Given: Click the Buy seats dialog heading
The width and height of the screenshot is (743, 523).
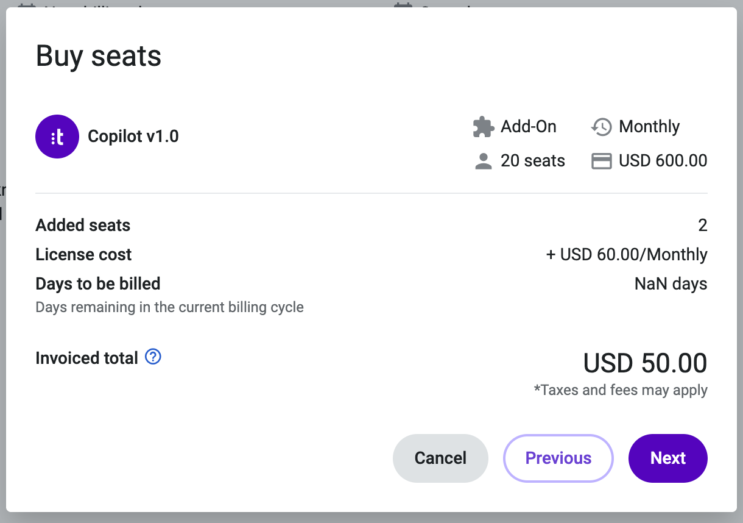Looking at the screenshot, I should (x=99, y=56).
